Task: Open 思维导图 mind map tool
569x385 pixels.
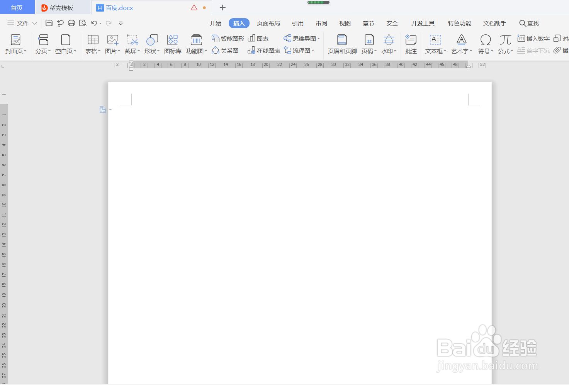Action: pyautogui.click(x=300, y=39)
